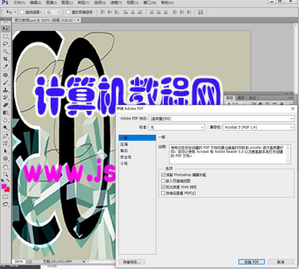Select the Polygon shape tool
The width and height of the screenshot is (299, 269).
(x=6, y=159)
